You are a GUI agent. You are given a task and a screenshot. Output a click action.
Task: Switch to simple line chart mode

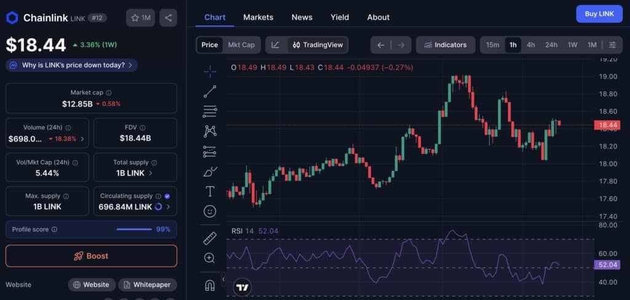[276, 45]
